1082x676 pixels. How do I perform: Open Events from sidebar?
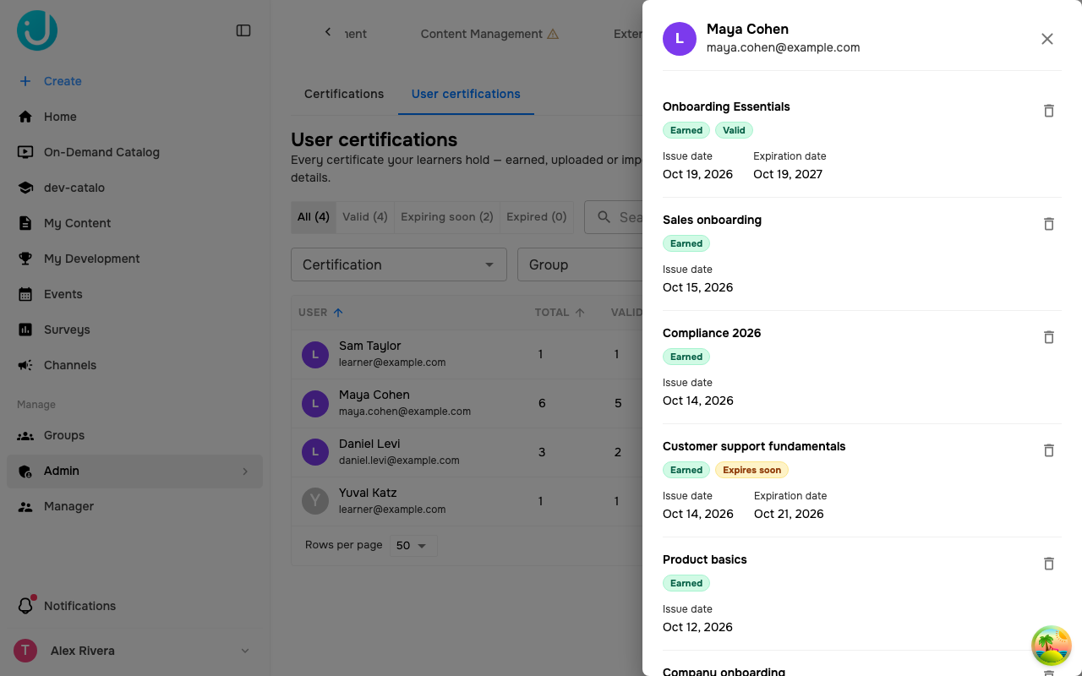coord(135,294)
